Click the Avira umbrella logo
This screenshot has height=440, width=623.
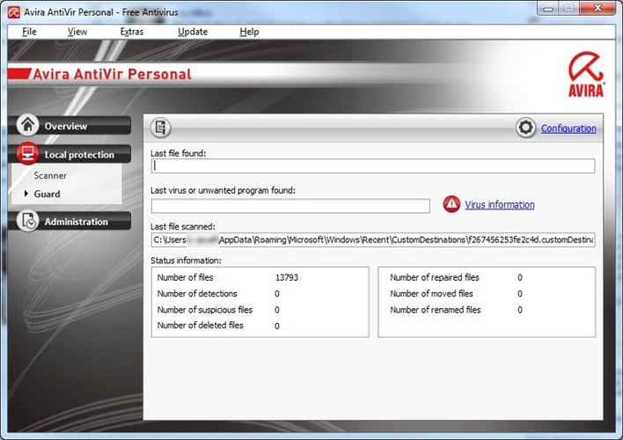(586, 74)
